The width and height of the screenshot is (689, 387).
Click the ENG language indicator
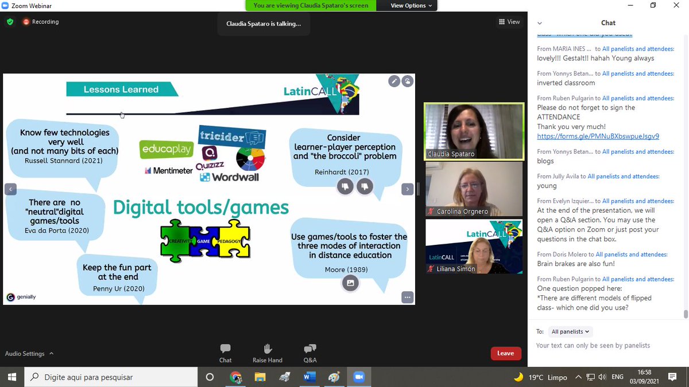(x=617, y=377)
